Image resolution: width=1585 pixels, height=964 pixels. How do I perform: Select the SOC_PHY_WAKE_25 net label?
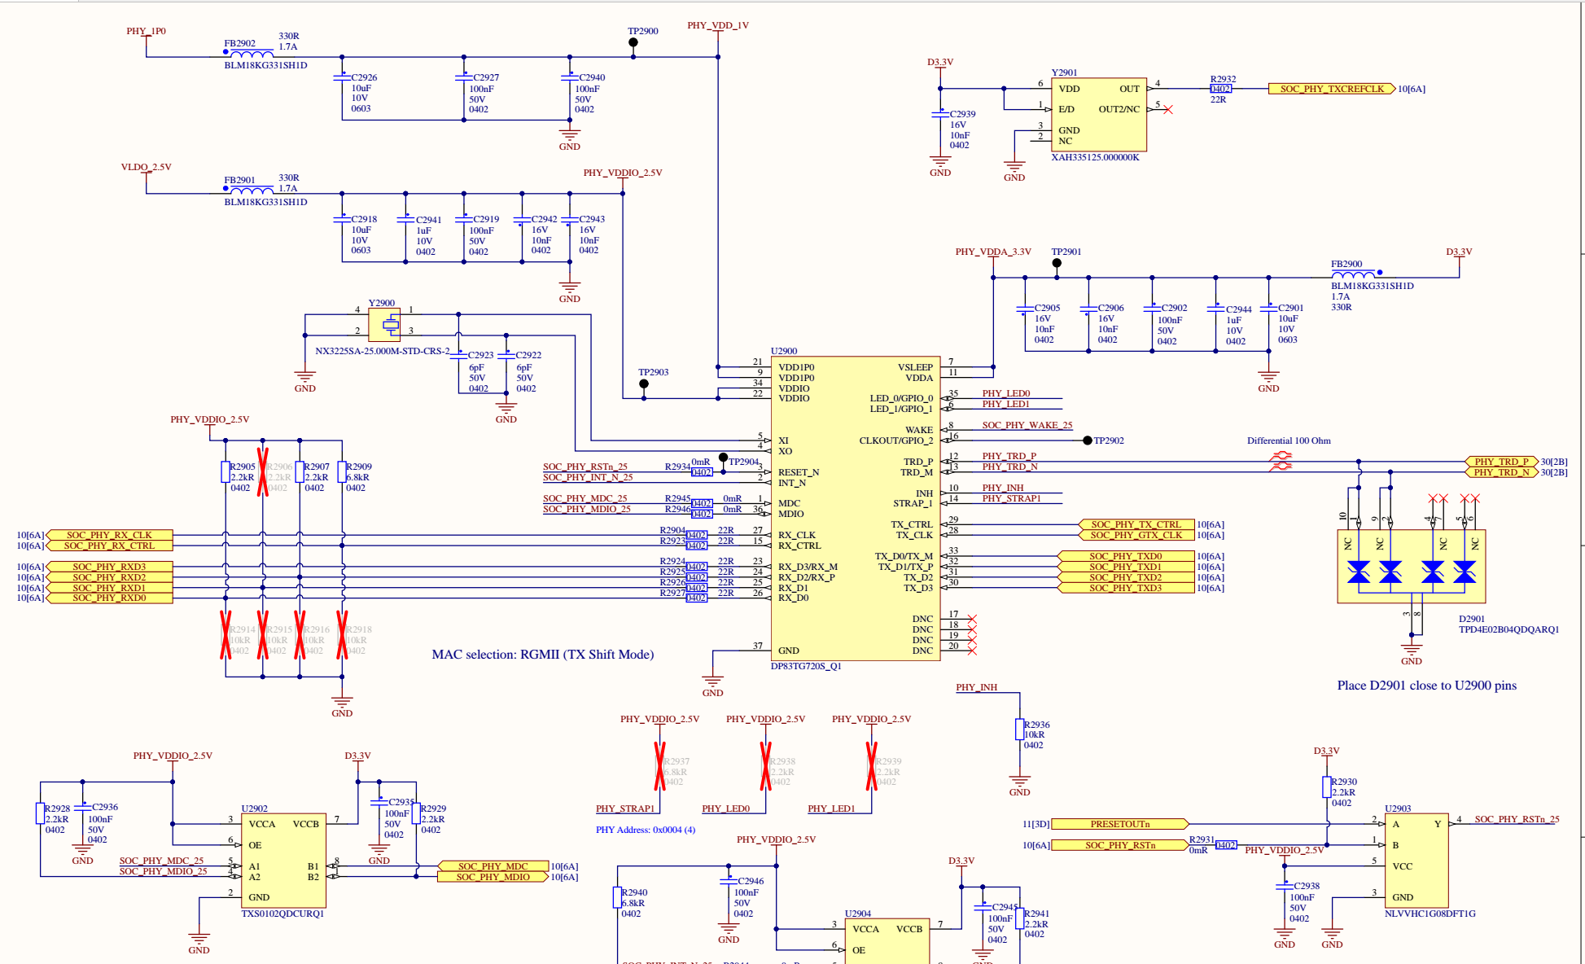click(1027, 425)
